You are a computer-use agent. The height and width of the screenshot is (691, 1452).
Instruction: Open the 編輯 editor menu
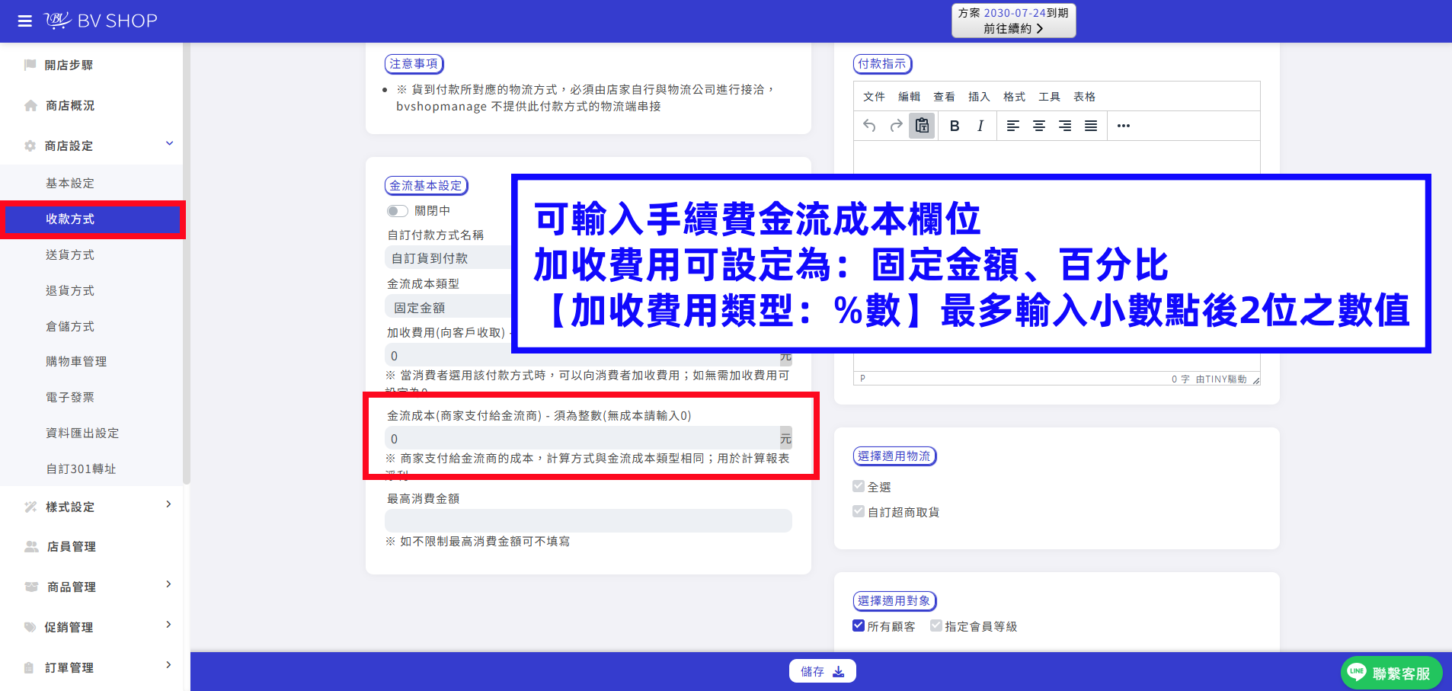(x=909, y=97)
